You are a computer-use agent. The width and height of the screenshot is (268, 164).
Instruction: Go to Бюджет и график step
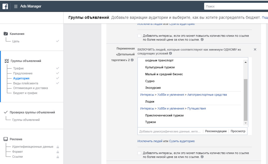25,93
